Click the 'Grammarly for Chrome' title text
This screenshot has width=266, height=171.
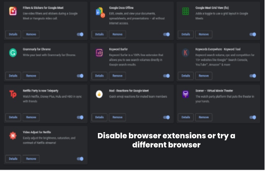[37, 49]
